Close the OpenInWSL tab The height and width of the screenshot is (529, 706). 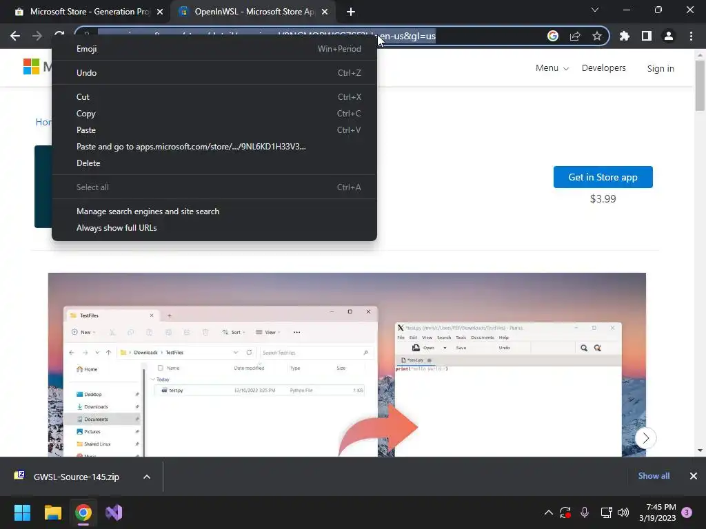pyautogui.click(x=325, y=12)
